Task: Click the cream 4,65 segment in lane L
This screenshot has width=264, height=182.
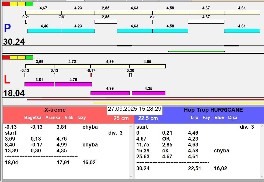Action: [x=148, y=66]
